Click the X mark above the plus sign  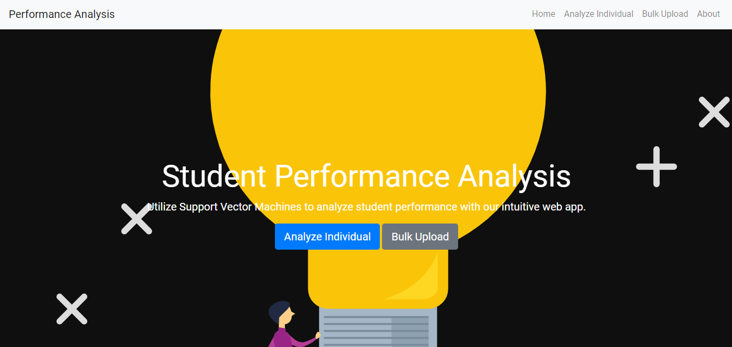[x=714, y=112]
